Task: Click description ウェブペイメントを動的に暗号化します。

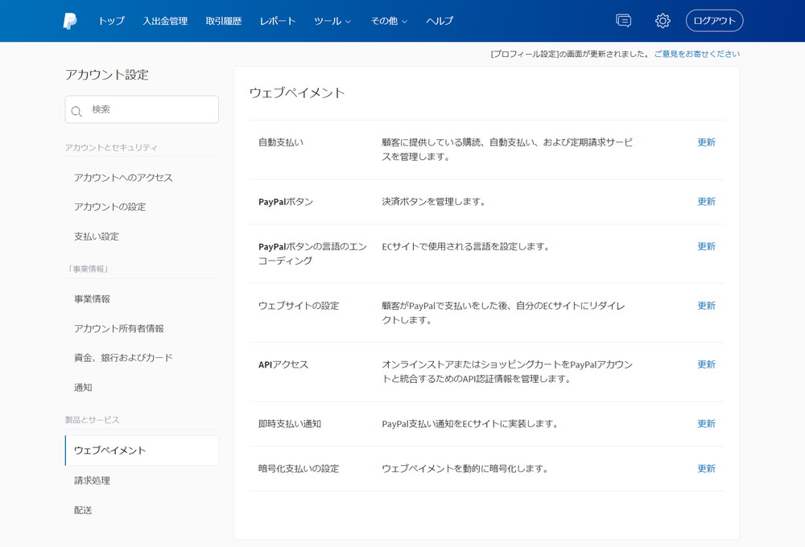Action: (x=464, y=468)
